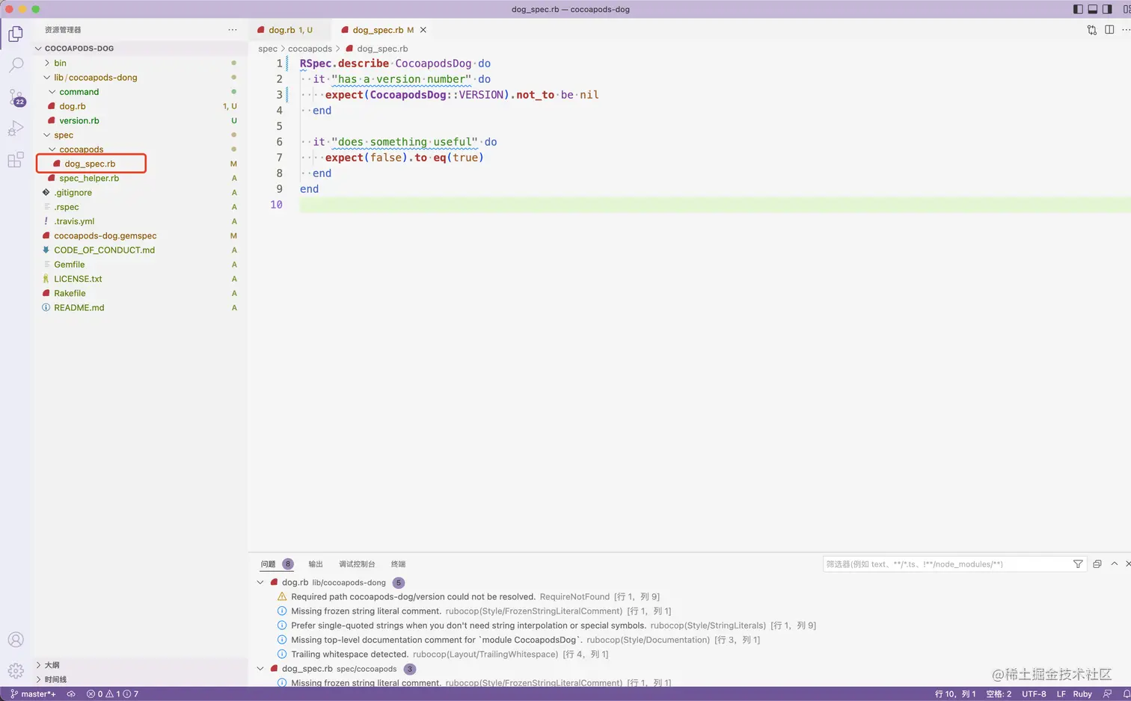Collapse the dog_spec.rb problems group
Screen dimensions: 1131x701
pos(260,669)
